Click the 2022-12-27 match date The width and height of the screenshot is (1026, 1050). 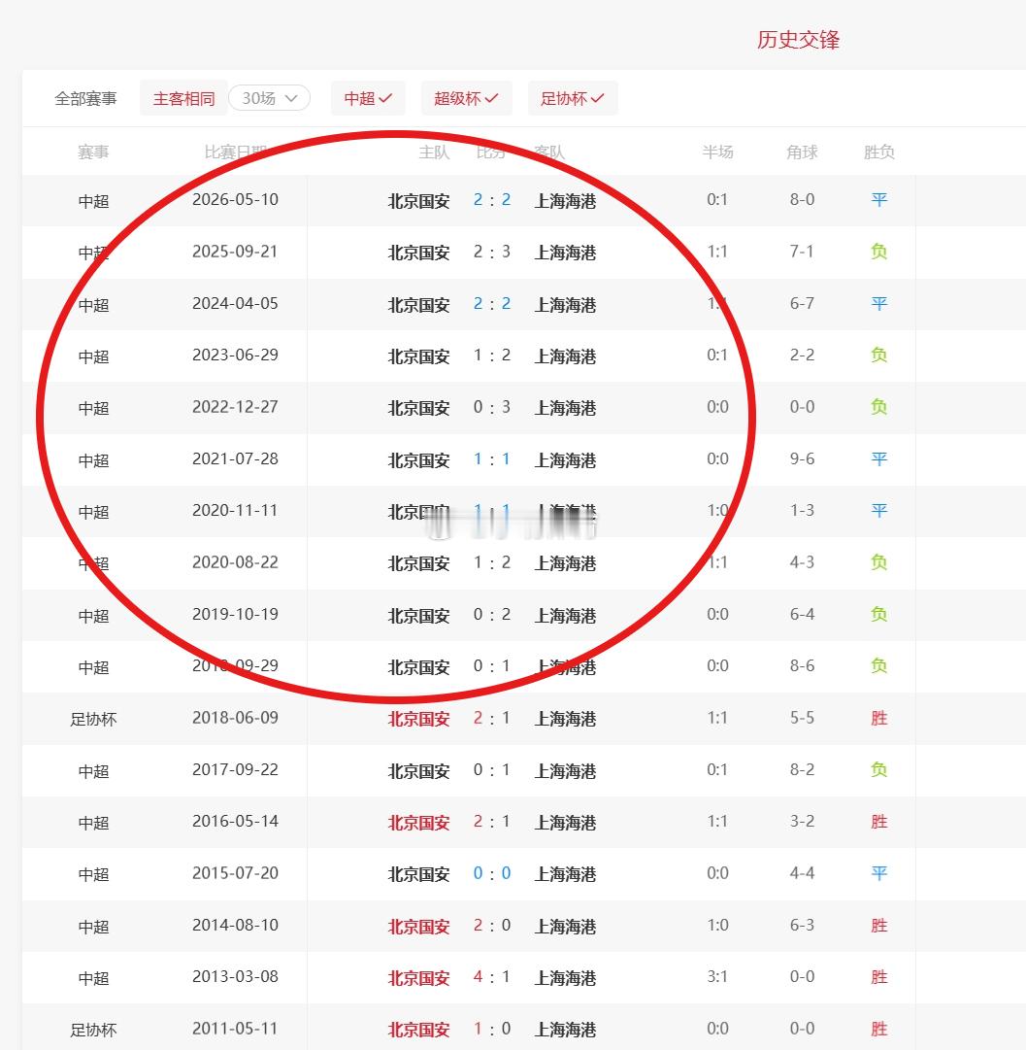(x=235, y=406)
